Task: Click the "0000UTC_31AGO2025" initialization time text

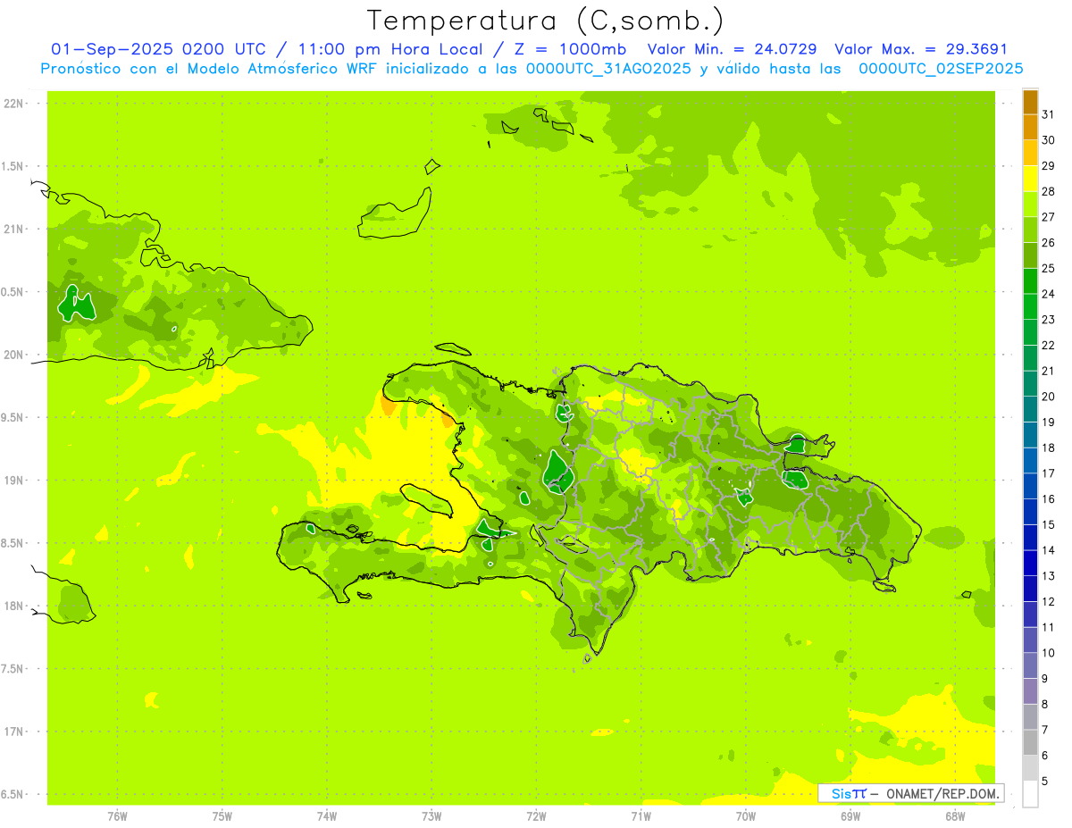Action: coord(610,68)
